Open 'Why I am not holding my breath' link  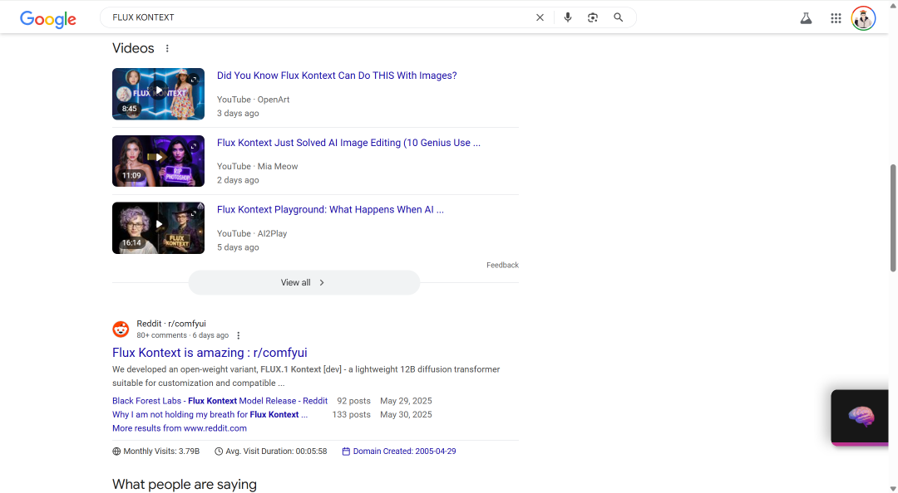[x=210, y=415]
